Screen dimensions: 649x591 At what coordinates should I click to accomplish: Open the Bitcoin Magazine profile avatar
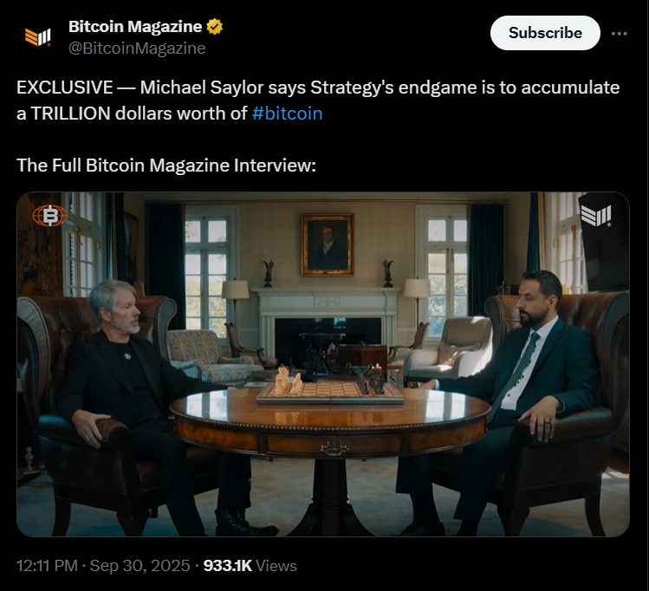37,36
